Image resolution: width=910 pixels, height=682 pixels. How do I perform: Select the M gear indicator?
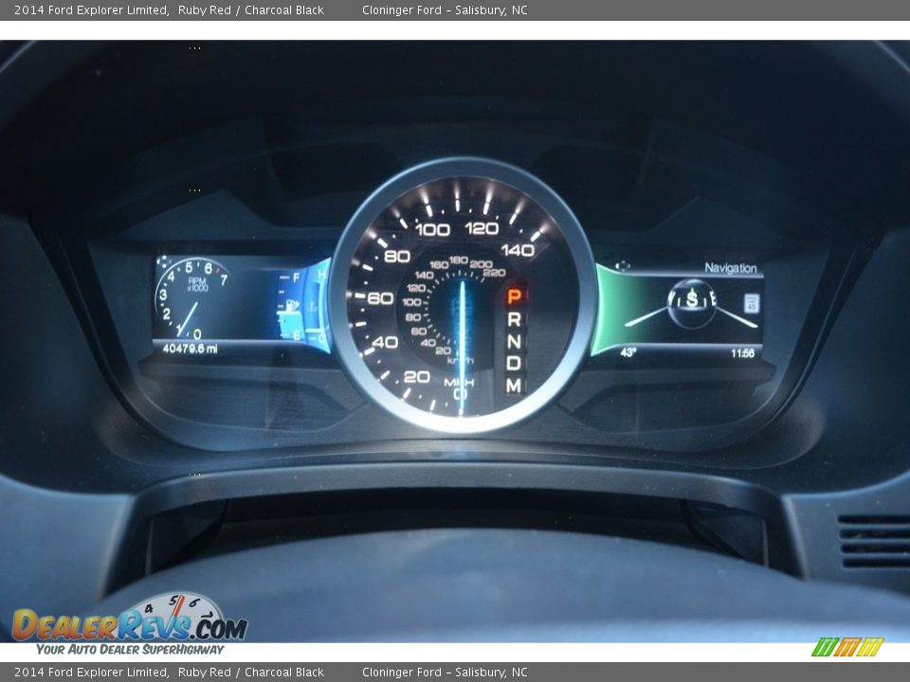514,386
